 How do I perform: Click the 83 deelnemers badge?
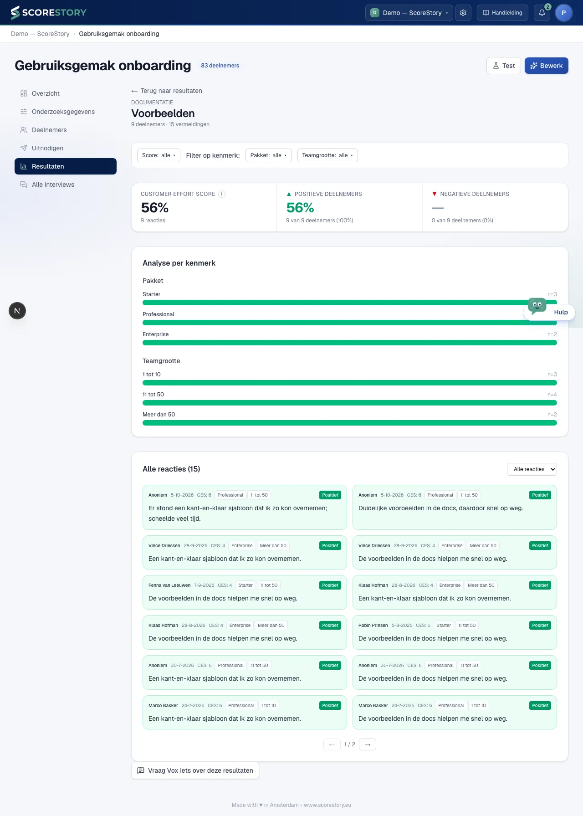[220, 66]
